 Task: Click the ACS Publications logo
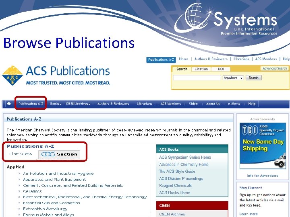[56, 76]
